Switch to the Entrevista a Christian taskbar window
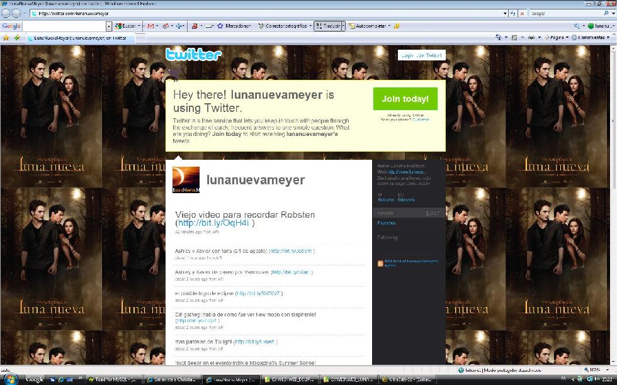617x385 pixels. pos(171,379)
